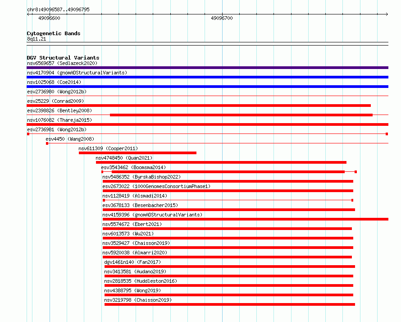This screenshot has height=322, width=401.
Task: Click the red nsv5574672 Ebert2021 bar
Action: [x=228, y=229]
